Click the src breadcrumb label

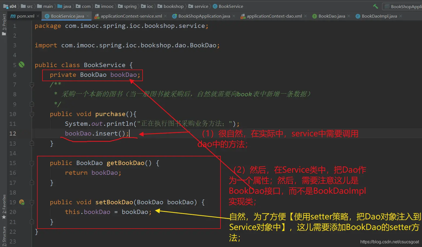[30, 6]
